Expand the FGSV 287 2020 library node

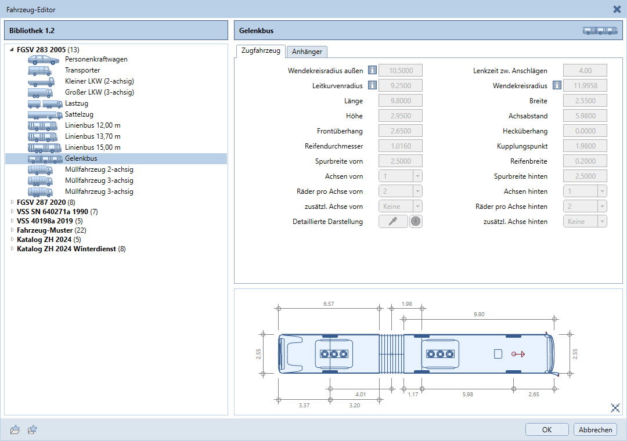12,203
